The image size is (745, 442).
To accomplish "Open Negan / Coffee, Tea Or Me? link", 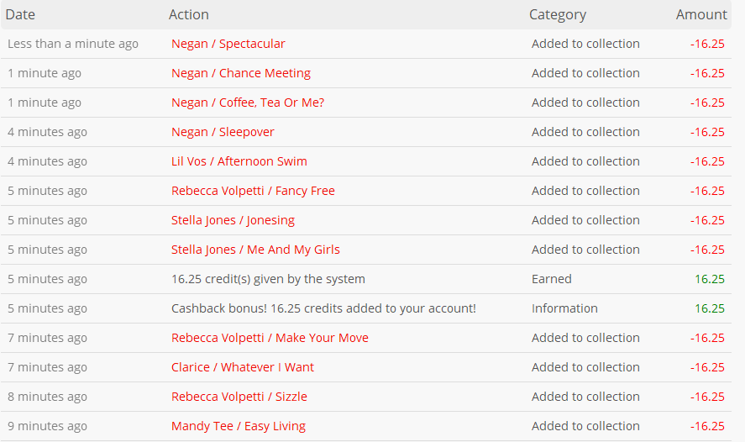I will (x=248, y=103).
